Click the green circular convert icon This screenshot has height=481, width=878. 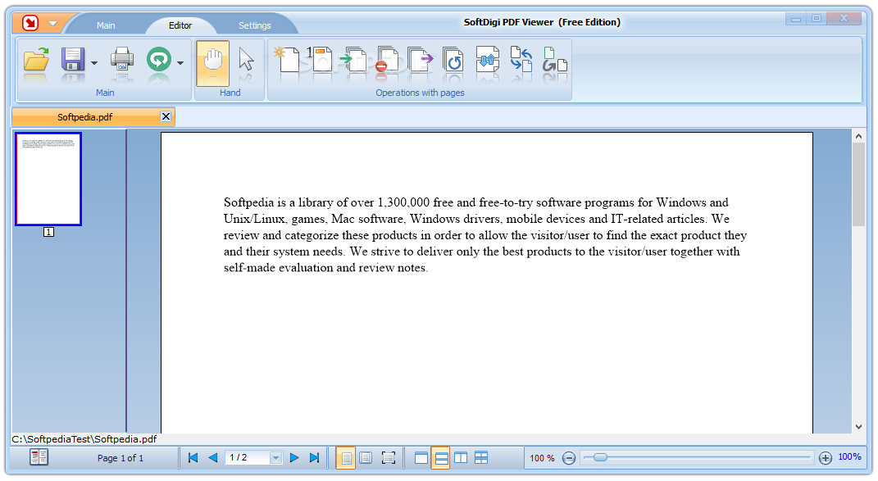click(x=159, y=59)
